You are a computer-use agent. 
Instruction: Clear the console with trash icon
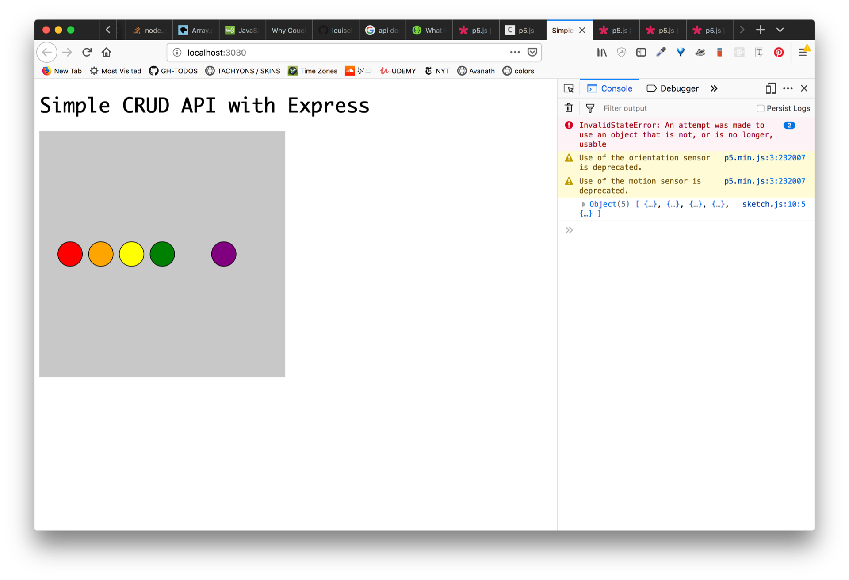click(x=569, y=108)
